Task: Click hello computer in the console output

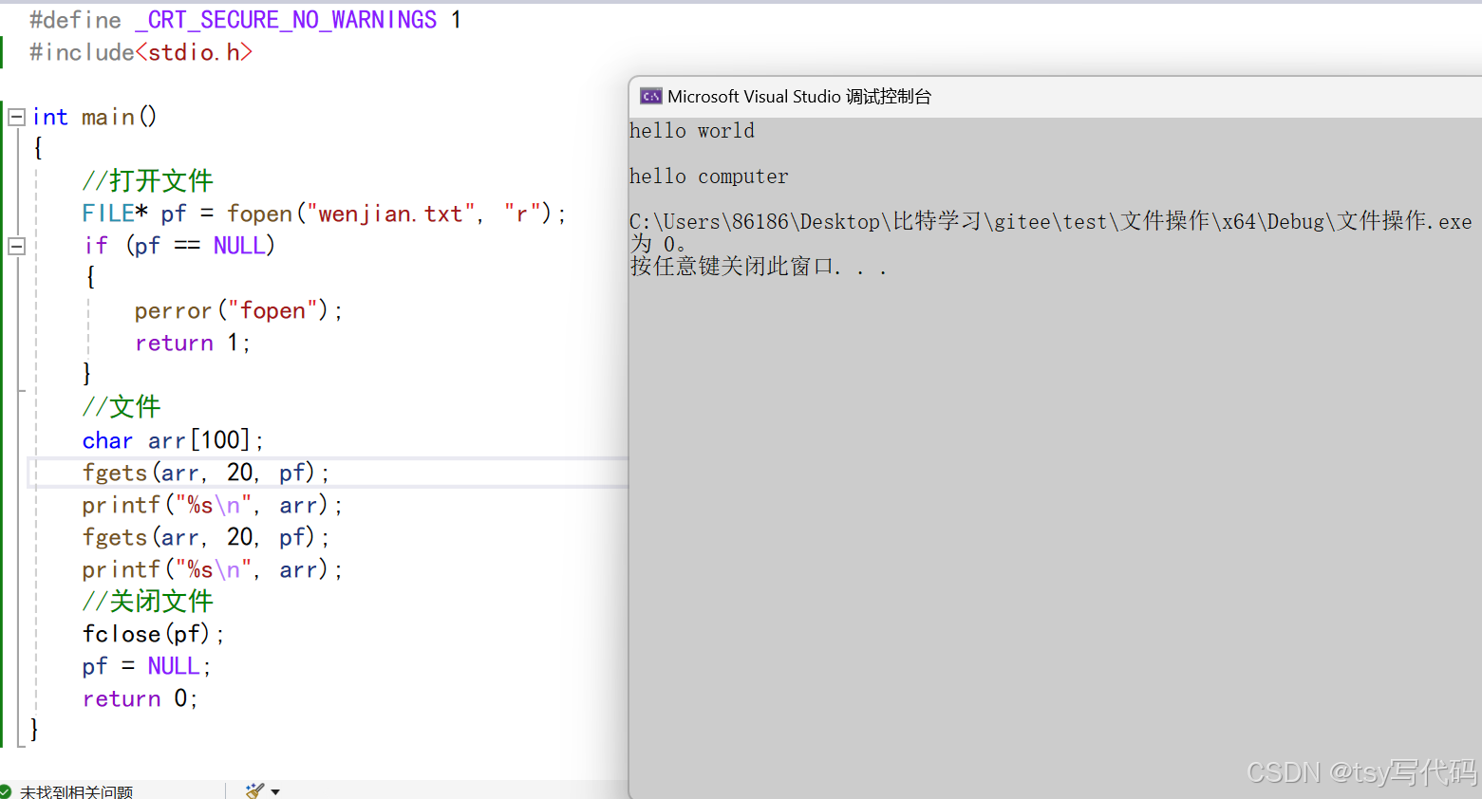Action: pyautogui.click(x=709, y=177)
